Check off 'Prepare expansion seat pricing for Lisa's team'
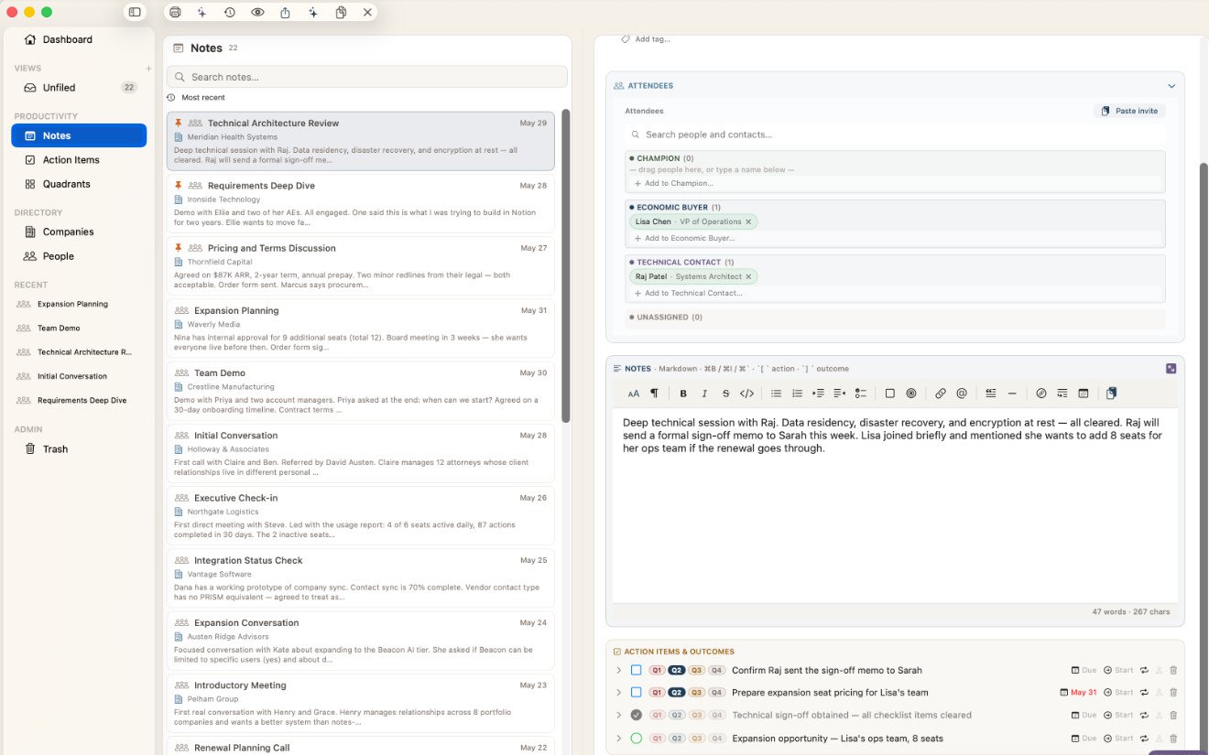 [x=636, y=693]
